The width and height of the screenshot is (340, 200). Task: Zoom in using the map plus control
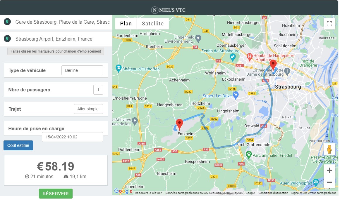[329, 170]
